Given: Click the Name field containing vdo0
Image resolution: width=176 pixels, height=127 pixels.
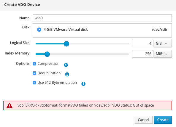Looking at the screenshot, I should pyautogui.click(x=102, y=18).
